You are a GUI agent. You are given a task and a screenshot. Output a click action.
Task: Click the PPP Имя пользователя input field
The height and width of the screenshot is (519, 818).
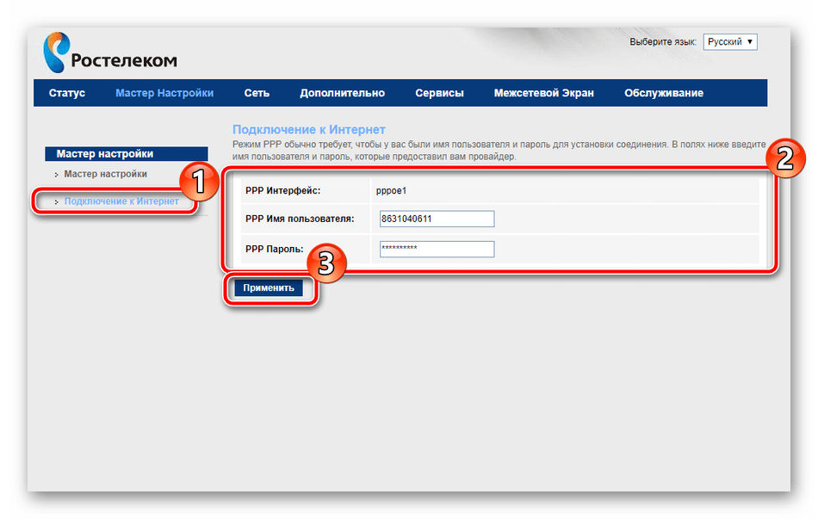click(x=437, y=219)
